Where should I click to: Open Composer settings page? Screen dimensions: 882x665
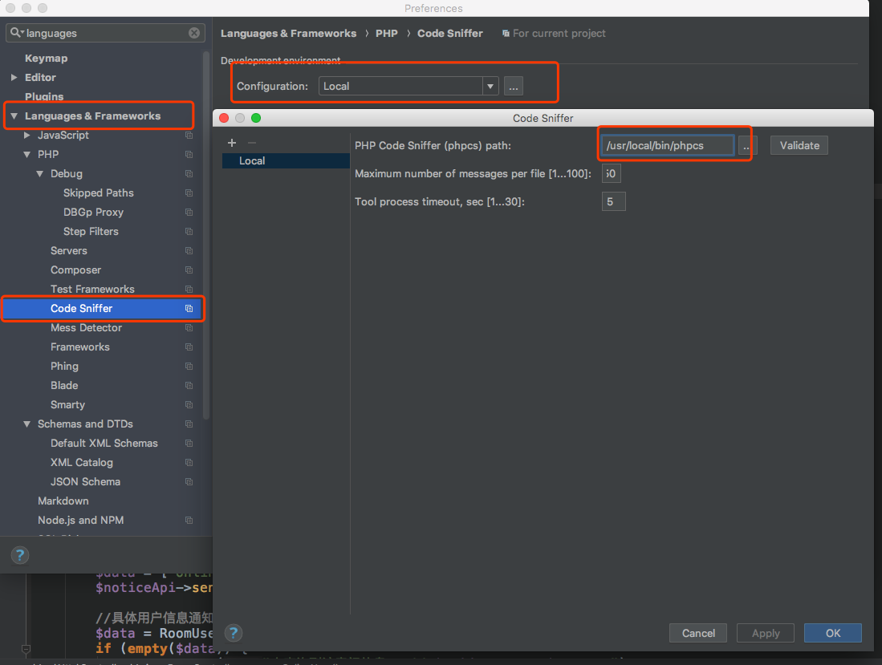76,270
